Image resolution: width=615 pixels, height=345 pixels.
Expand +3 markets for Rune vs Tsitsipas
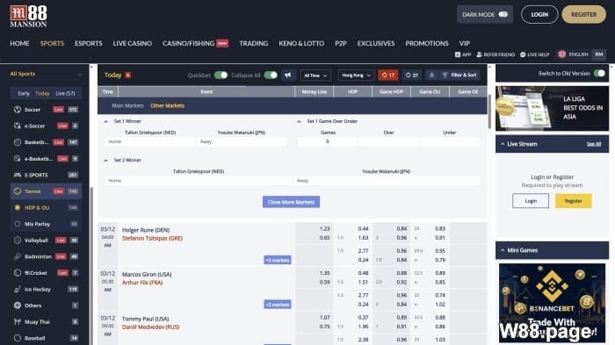[x=278, y=260]
